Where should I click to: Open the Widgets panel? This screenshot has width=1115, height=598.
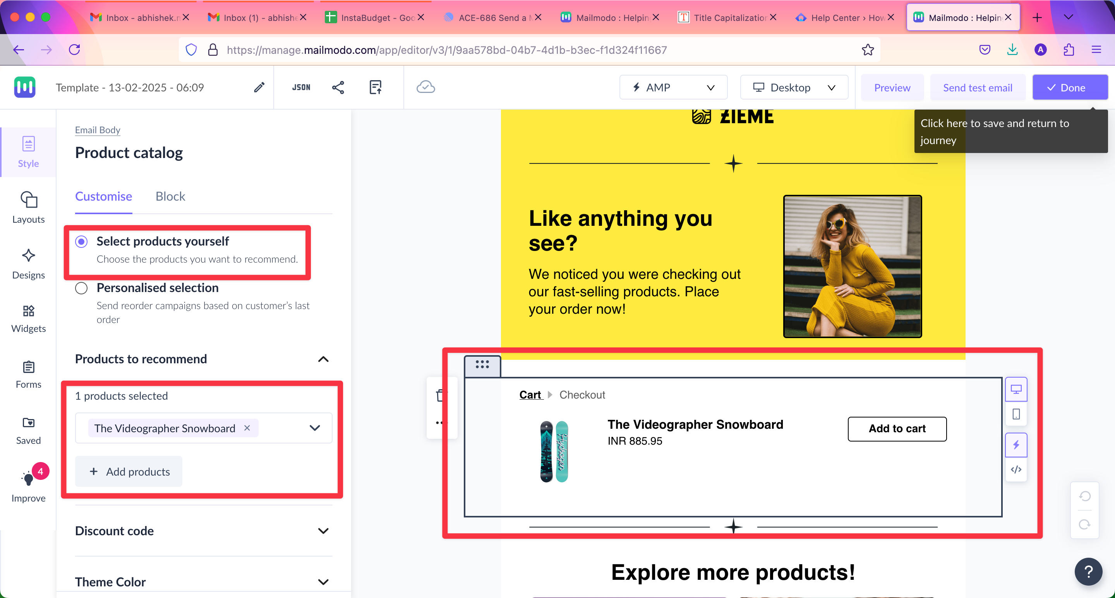coord(28,319)
